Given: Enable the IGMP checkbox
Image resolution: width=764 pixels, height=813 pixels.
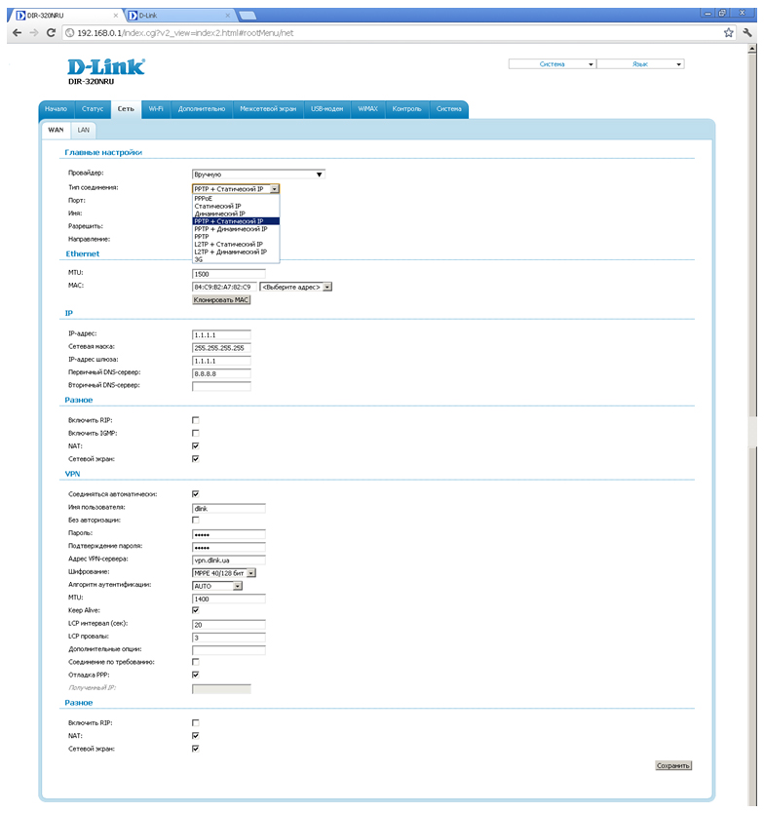Looking at the screenshot, I should (195, 433).
